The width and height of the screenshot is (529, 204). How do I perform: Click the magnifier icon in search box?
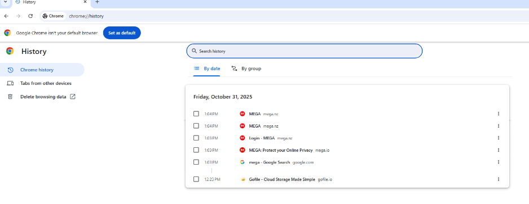click(x=194, y=51)
